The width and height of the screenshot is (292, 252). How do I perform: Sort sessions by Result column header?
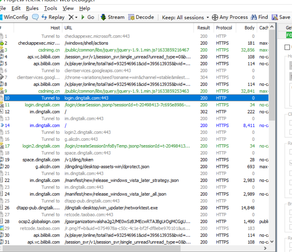(204, 28)
